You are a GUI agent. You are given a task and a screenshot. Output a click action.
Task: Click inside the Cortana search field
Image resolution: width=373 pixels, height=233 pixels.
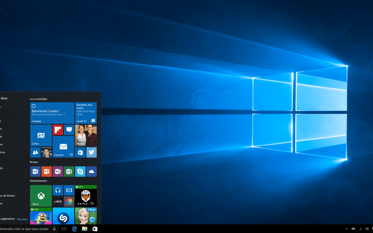pyautogui.click(x=24, y=229)
